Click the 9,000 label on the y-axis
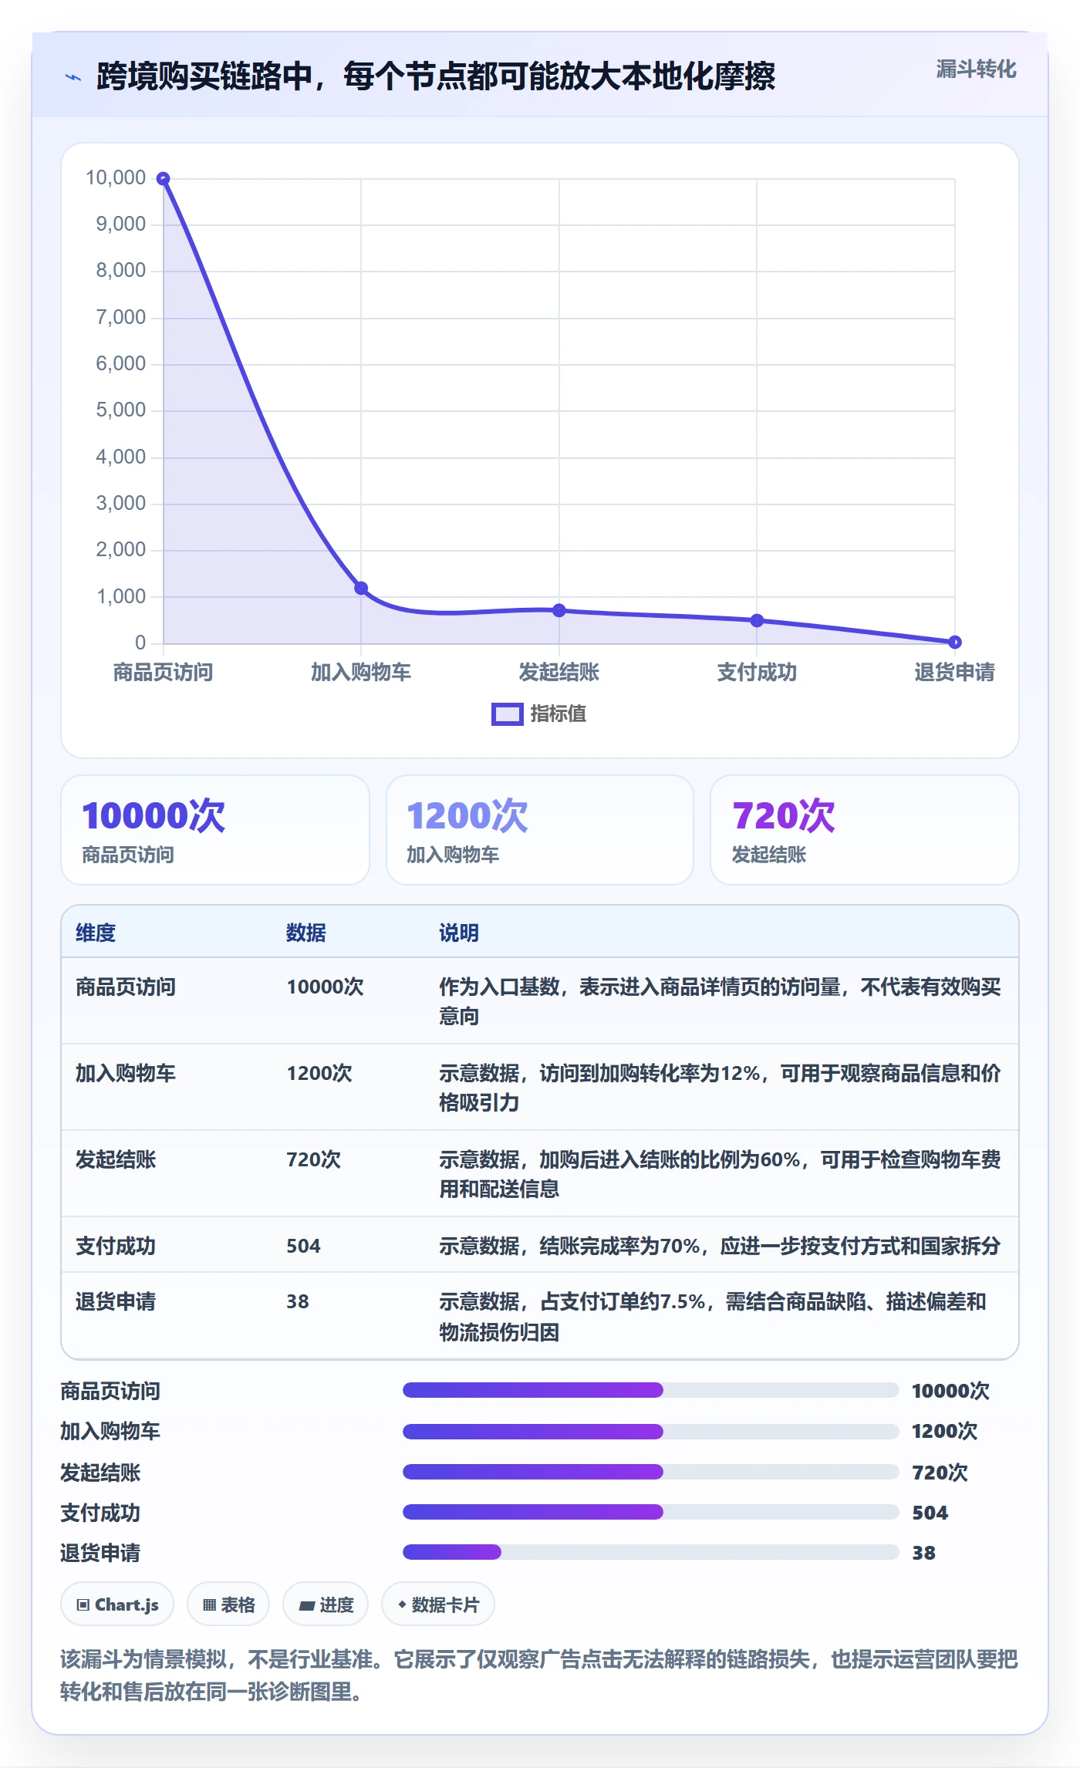Image resolution: width=1080 pixels, height=1768 pixels. 121,224
